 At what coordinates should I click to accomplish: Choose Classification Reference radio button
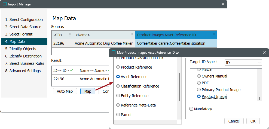point(118,86)
